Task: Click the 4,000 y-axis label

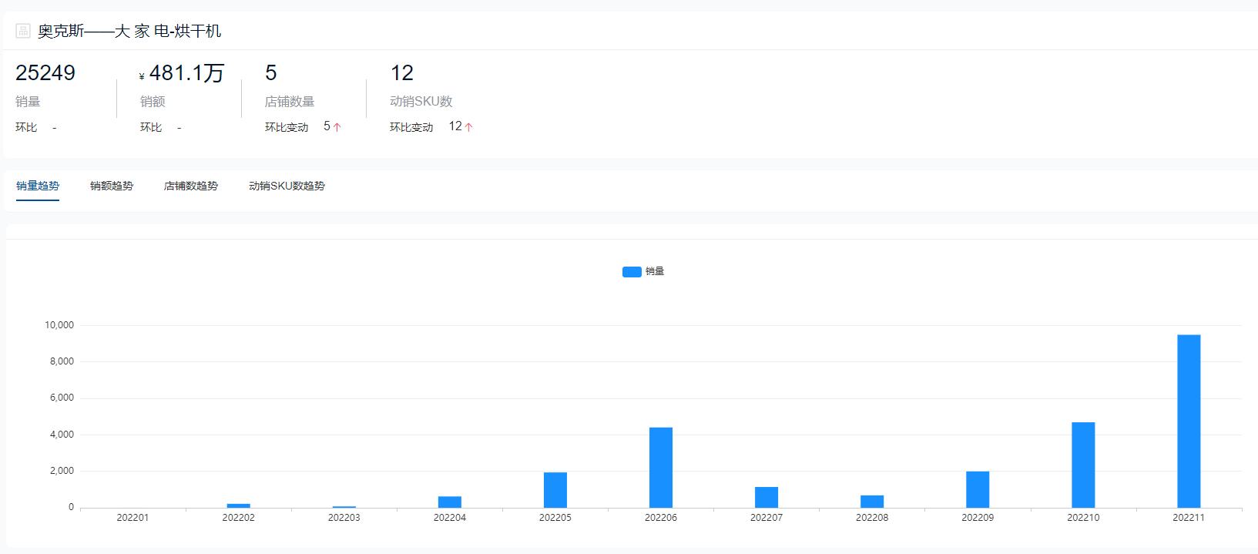Action: (x=62, y=435)
